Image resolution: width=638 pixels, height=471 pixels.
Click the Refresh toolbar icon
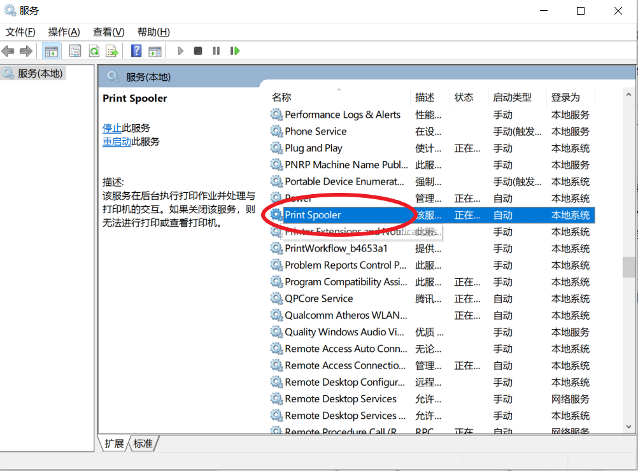point(94,51)
